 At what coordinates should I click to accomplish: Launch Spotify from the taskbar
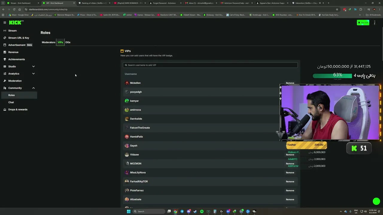[x=202, y=211]
